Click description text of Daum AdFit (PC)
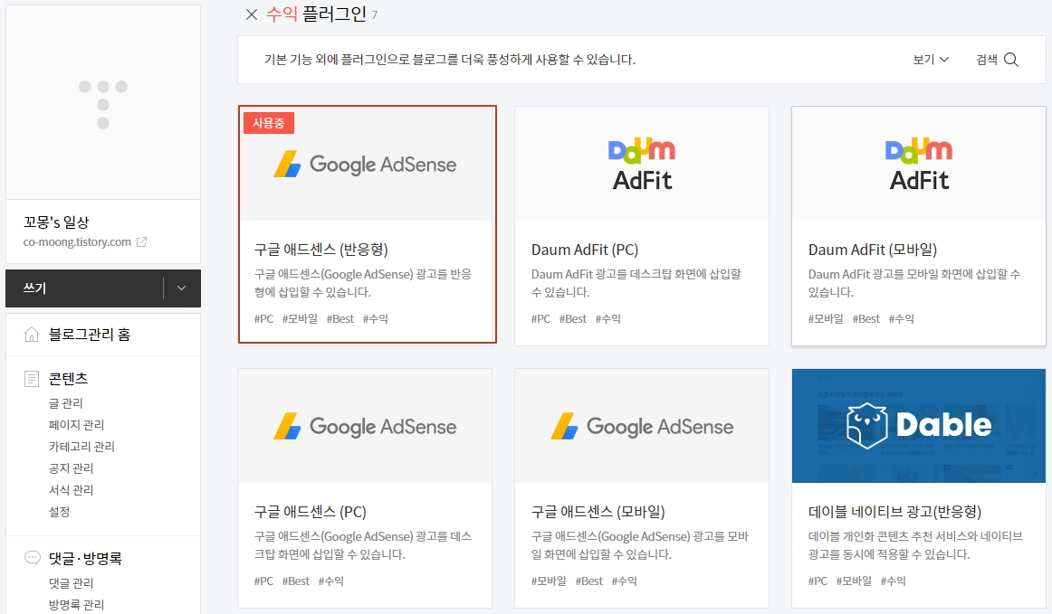Screen dimensions: 1052x614 click(636, 283)
